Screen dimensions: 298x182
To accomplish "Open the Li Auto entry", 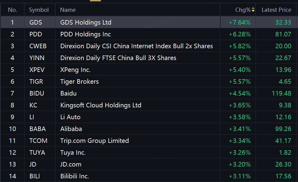I will [x=148, y=117].
